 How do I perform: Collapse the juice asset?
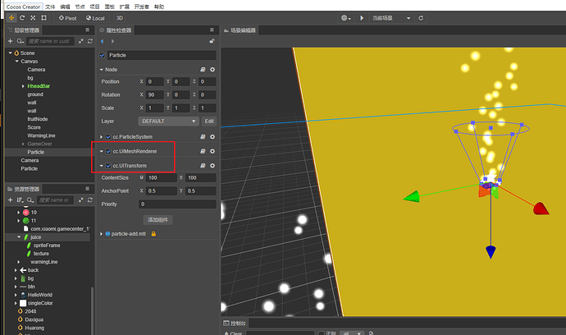[19, 237]
